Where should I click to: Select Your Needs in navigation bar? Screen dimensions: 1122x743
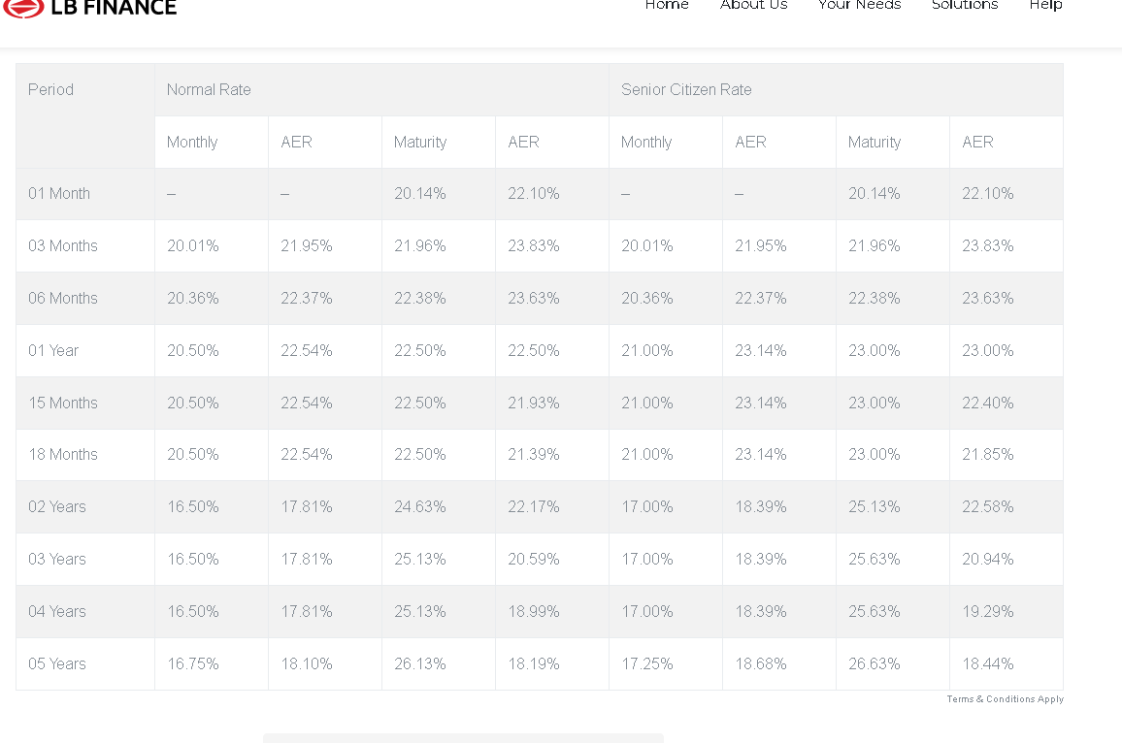tap(859, 5)
